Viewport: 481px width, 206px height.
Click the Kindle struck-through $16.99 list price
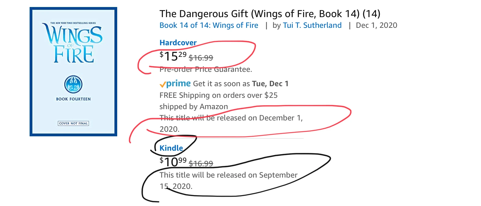point(201,164)
